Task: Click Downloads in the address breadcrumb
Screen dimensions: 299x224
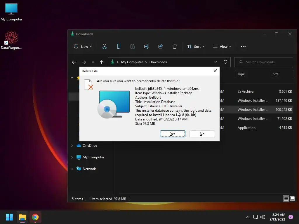Action: 158,62
